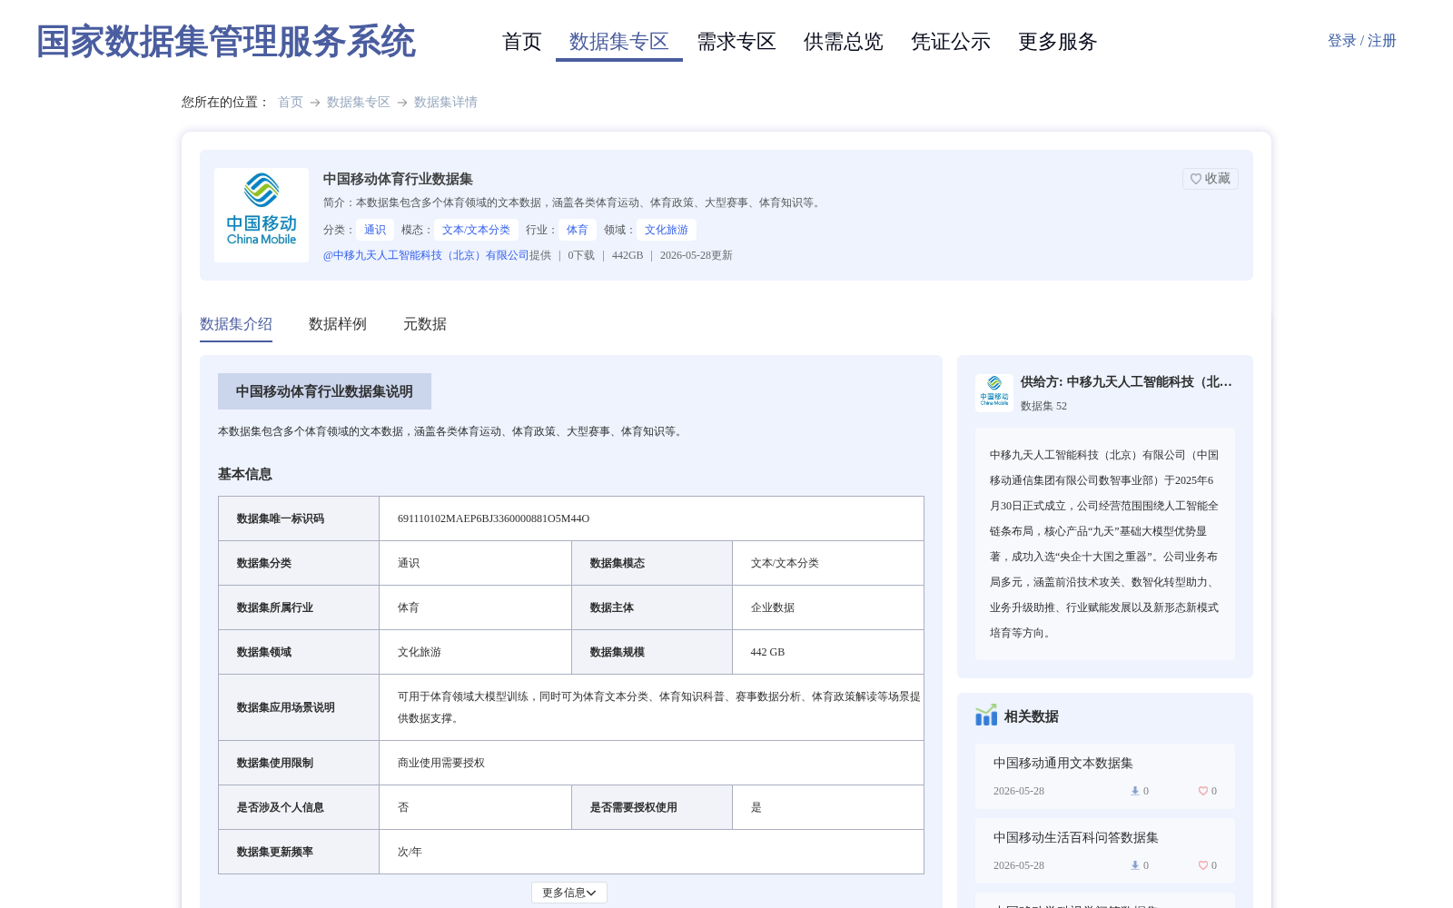Viewport: 1453px width, 908px height.
Task: Click the 商业使用需要授权 cell
Action: point(651,763)
